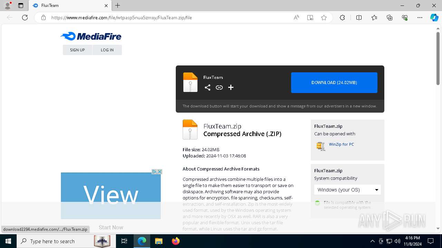442x248 pixels.
Task: Add this page to favorites
Action: pos(324,18)
